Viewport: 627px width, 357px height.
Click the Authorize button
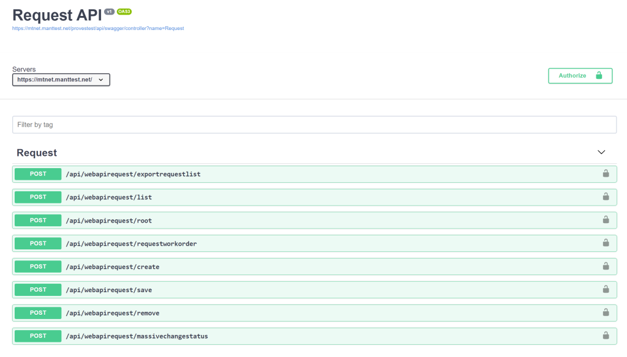(580, 76)
